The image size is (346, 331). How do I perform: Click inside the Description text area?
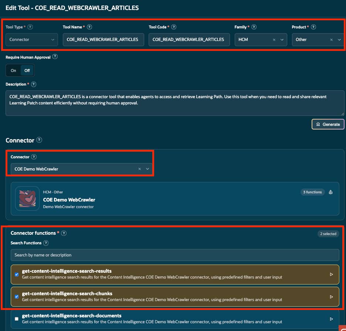coord(175,103)
